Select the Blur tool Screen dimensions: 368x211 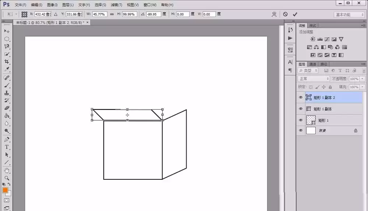[7, 124]
